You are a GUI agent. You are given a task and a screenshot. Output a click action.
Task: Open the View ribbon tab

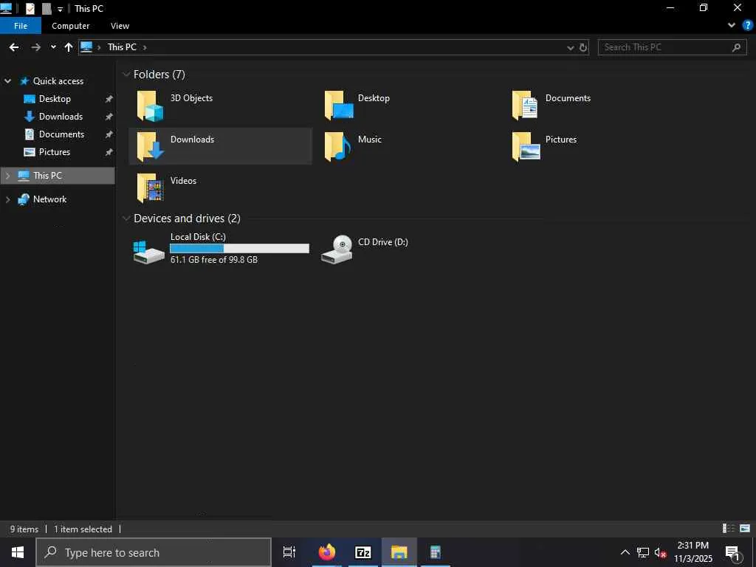point(120,26)
